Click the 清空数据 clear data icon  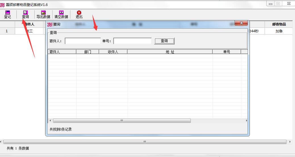[61, 14]
